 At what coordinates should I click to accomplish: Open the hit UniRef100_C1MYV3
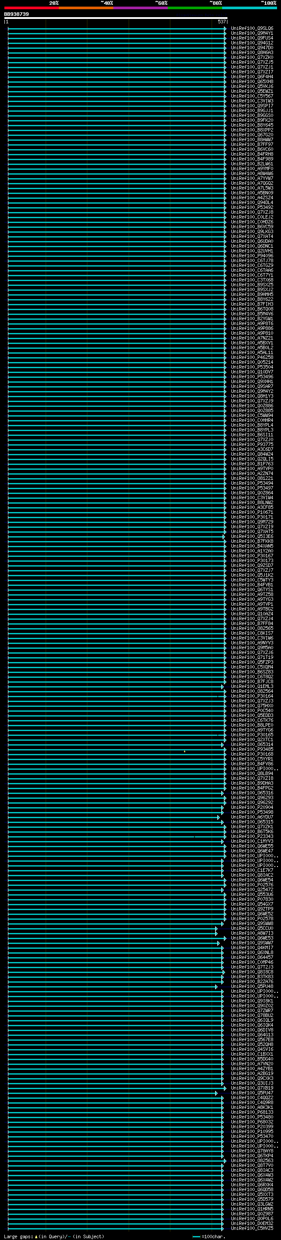pos(252,841)
